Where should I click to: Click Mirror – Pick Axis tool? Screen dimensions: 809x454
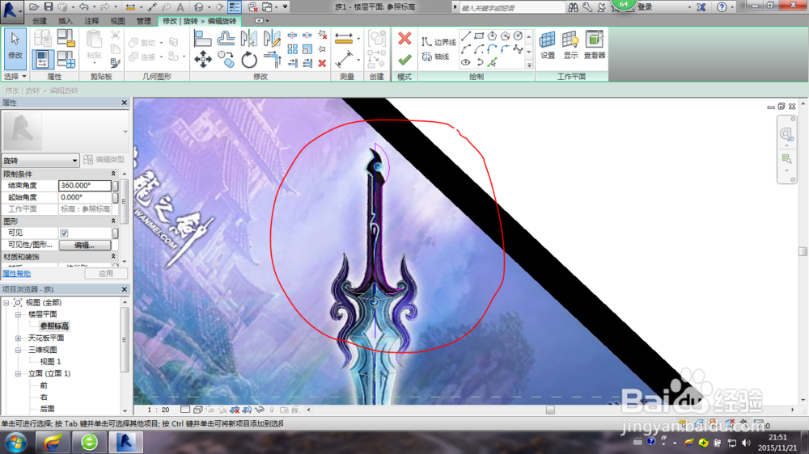pyautogui.click(x=248, y=39)
